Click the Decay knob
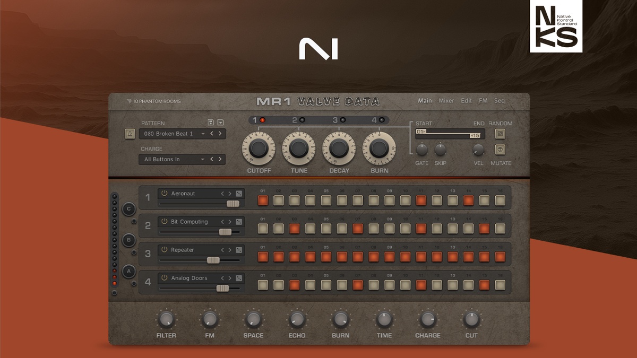637x358 pixels. (x=339, y=149)
